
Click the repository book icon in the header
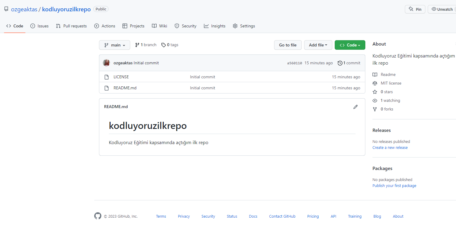pos(6,9)
